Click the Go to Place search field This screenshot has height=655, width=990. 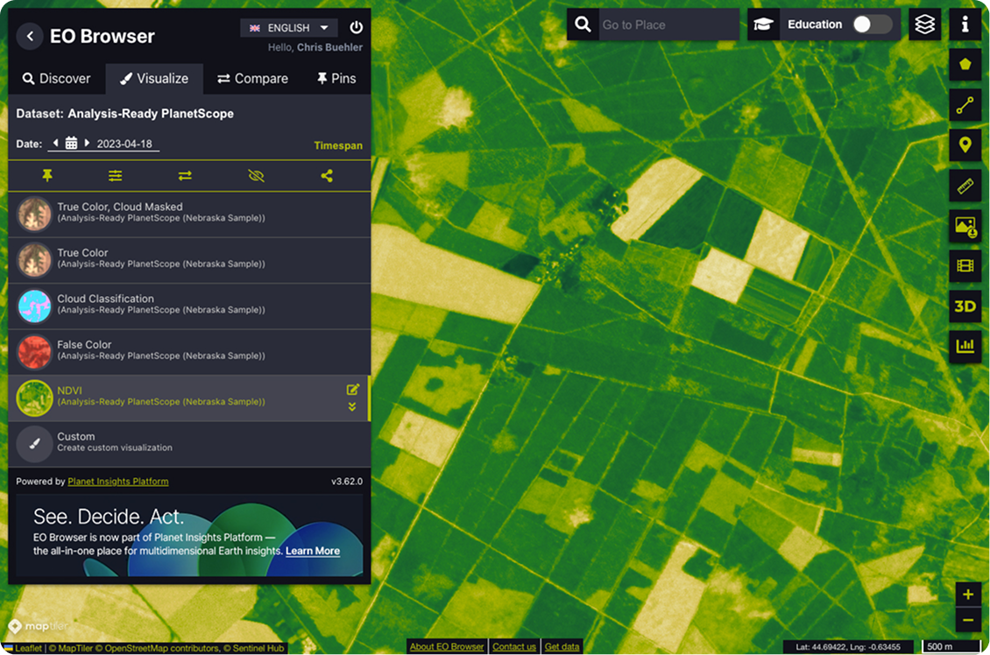pos(668,25)
